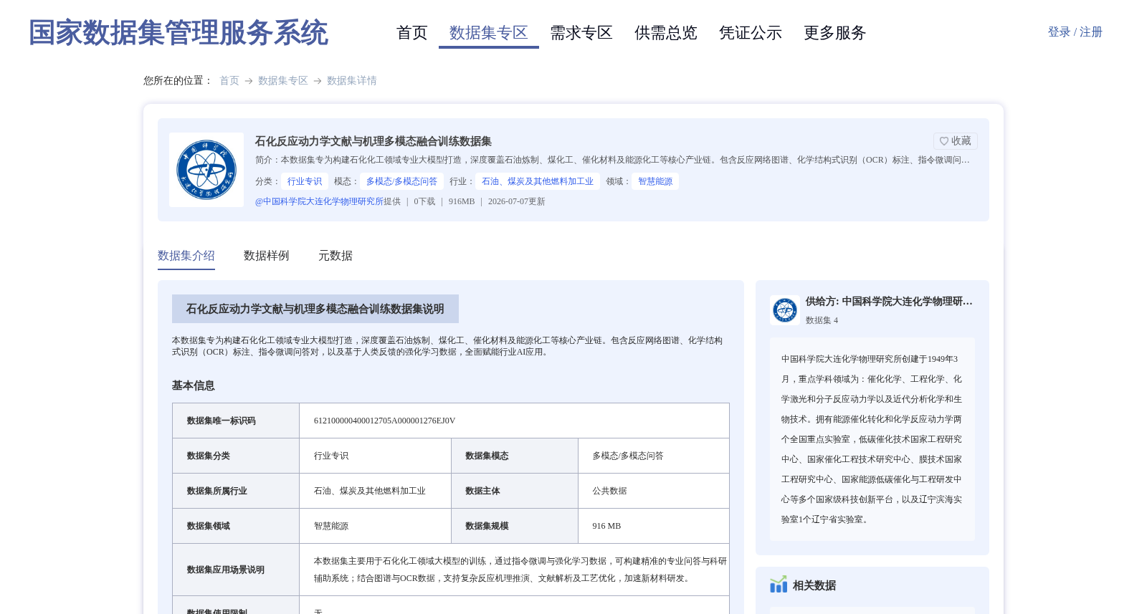Go to 首页 in the top navigation
Screen dimensions: 1147x614
click(412, 33)
